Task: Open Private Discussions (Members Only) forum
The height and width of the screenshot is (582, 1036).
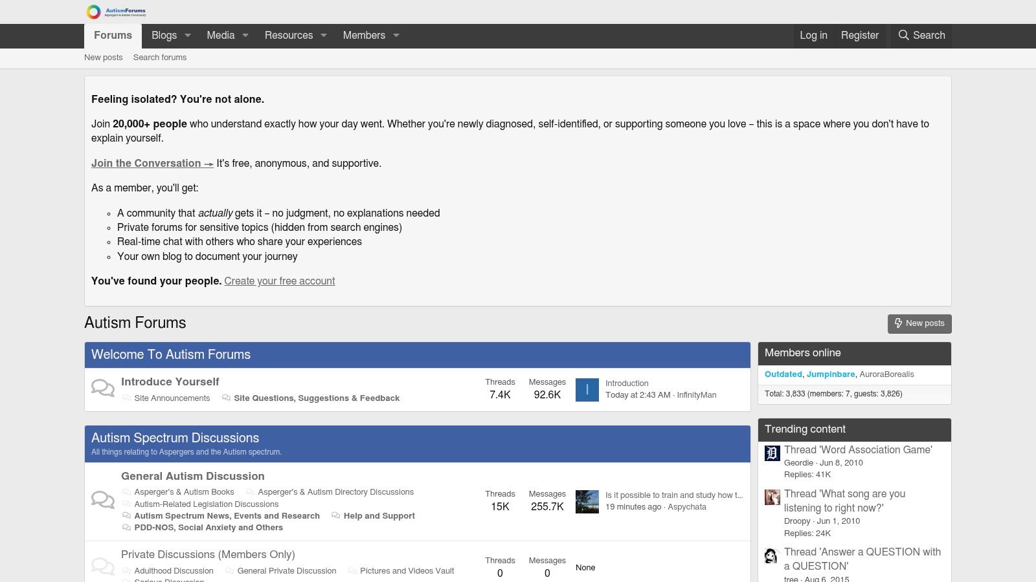Action: click(x=208, y=554)
